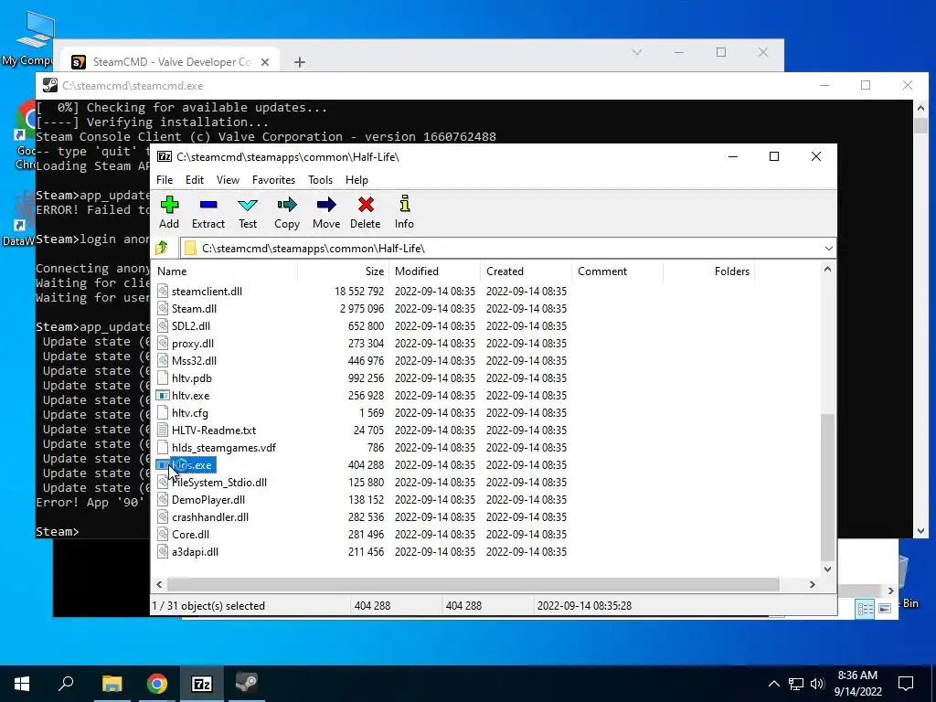
Task: Open the View menu in 7-Zip
Action: (228, 180)
